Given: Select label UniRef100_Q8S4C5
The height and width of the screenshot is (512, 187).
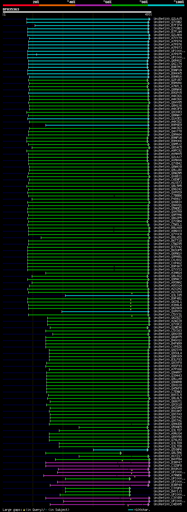Looking at the screenshot, I should pyautogui.click(x=168, y=147).
